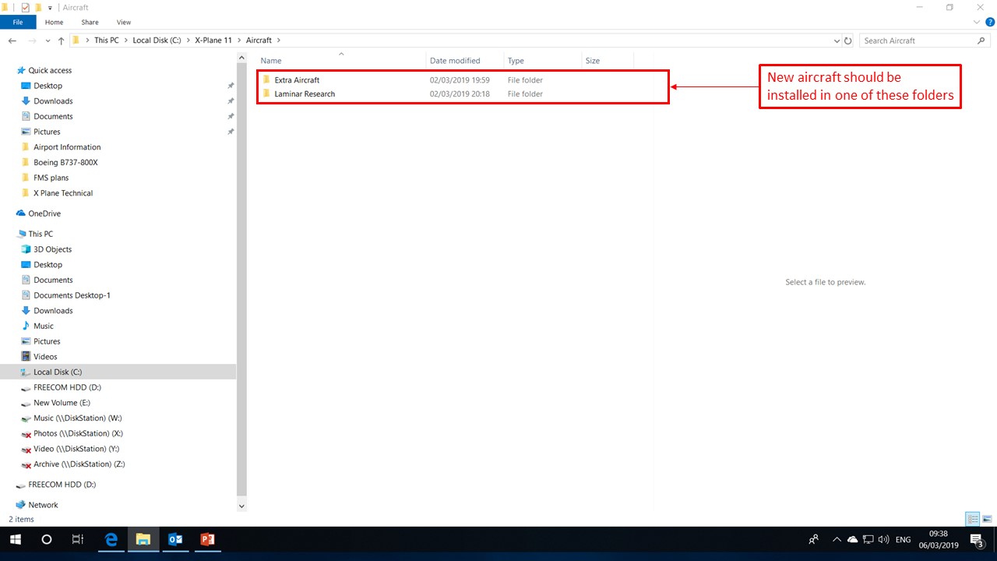Refresh the Aircraft folder view
The width and height of the screenshot is (997, 561).
[x=850, y=41]
